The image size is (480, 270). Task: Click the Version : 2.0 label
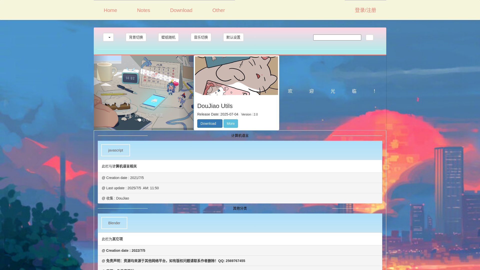pos(249,115)
